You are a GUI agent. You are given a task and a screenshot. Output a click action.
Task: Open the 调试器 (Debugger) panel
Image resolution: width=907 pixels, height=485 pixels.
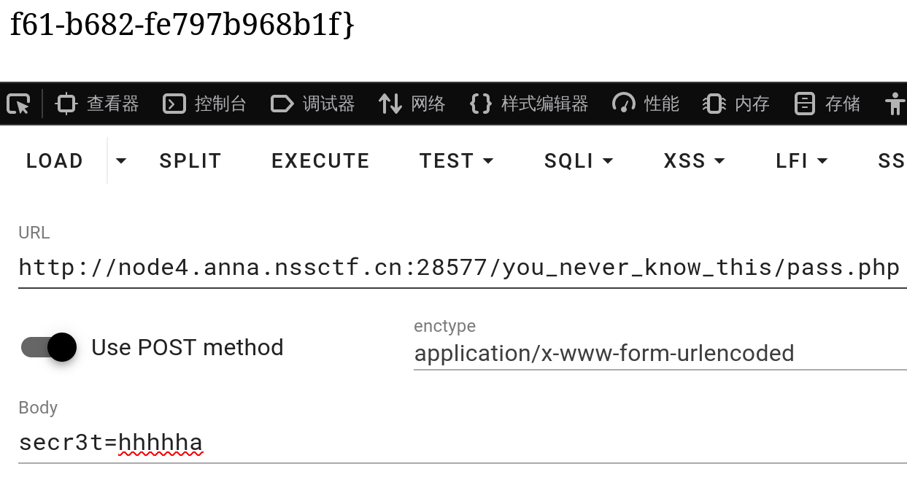[x=312, y=104]
